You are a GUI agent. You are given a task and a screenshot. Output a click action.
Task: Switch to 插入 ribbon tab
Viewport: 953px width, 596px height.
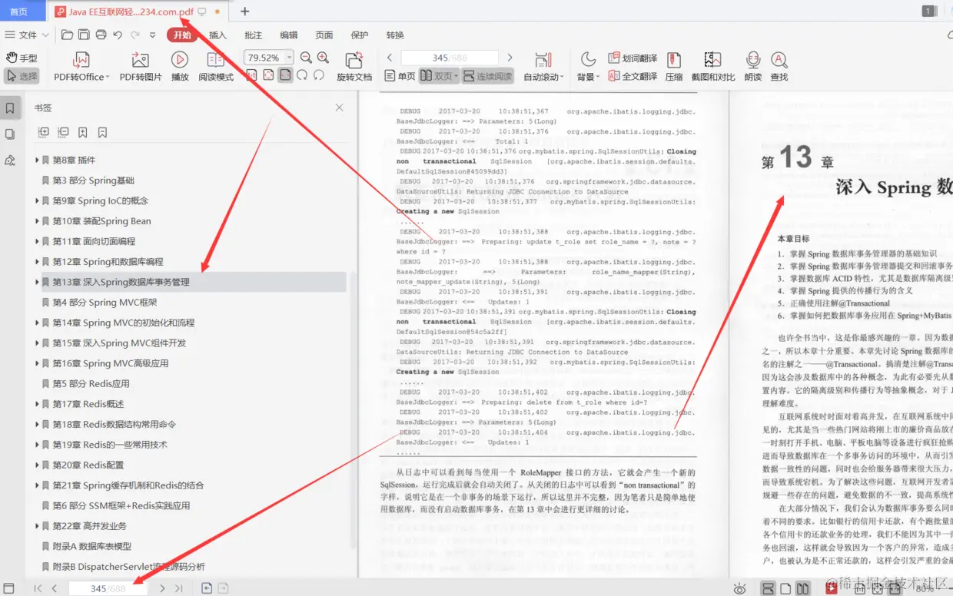tap(217, 35)
